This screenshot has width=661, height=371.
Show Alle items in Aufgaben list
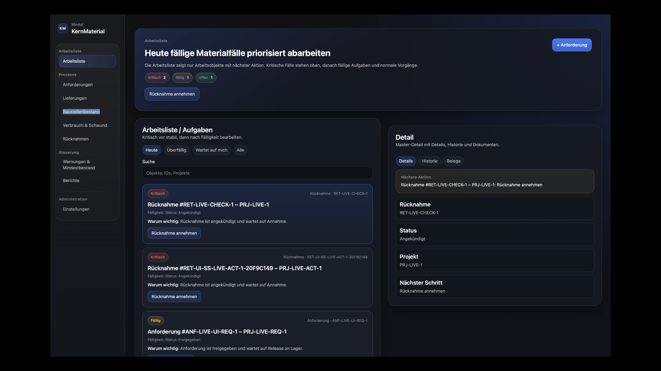(x=240, y=150)
